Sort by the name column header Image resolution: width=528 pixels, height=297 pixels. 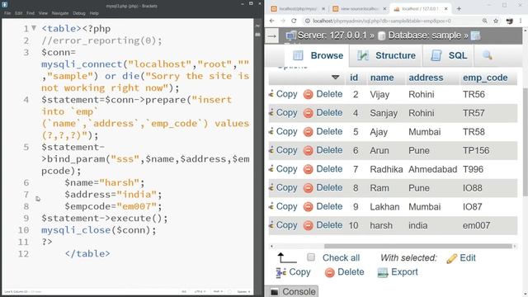click(382, 78)
